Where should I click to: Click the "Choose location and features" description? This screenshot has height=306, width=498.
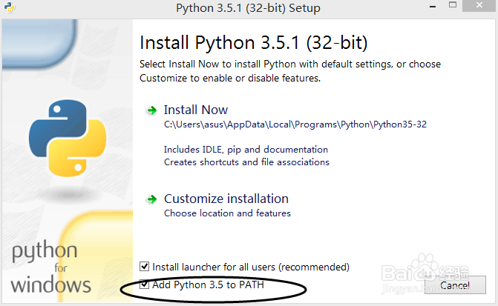point(227,213)
